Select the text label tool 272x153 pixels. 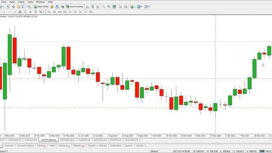36,12
